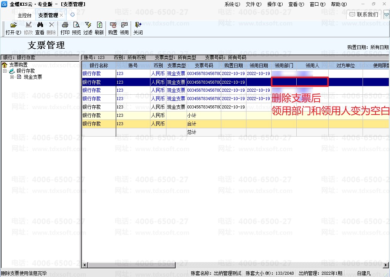Click the 现金支票 document tree icon
The image size is (390, 277).
pyautogui.click(x=19, y=77)
